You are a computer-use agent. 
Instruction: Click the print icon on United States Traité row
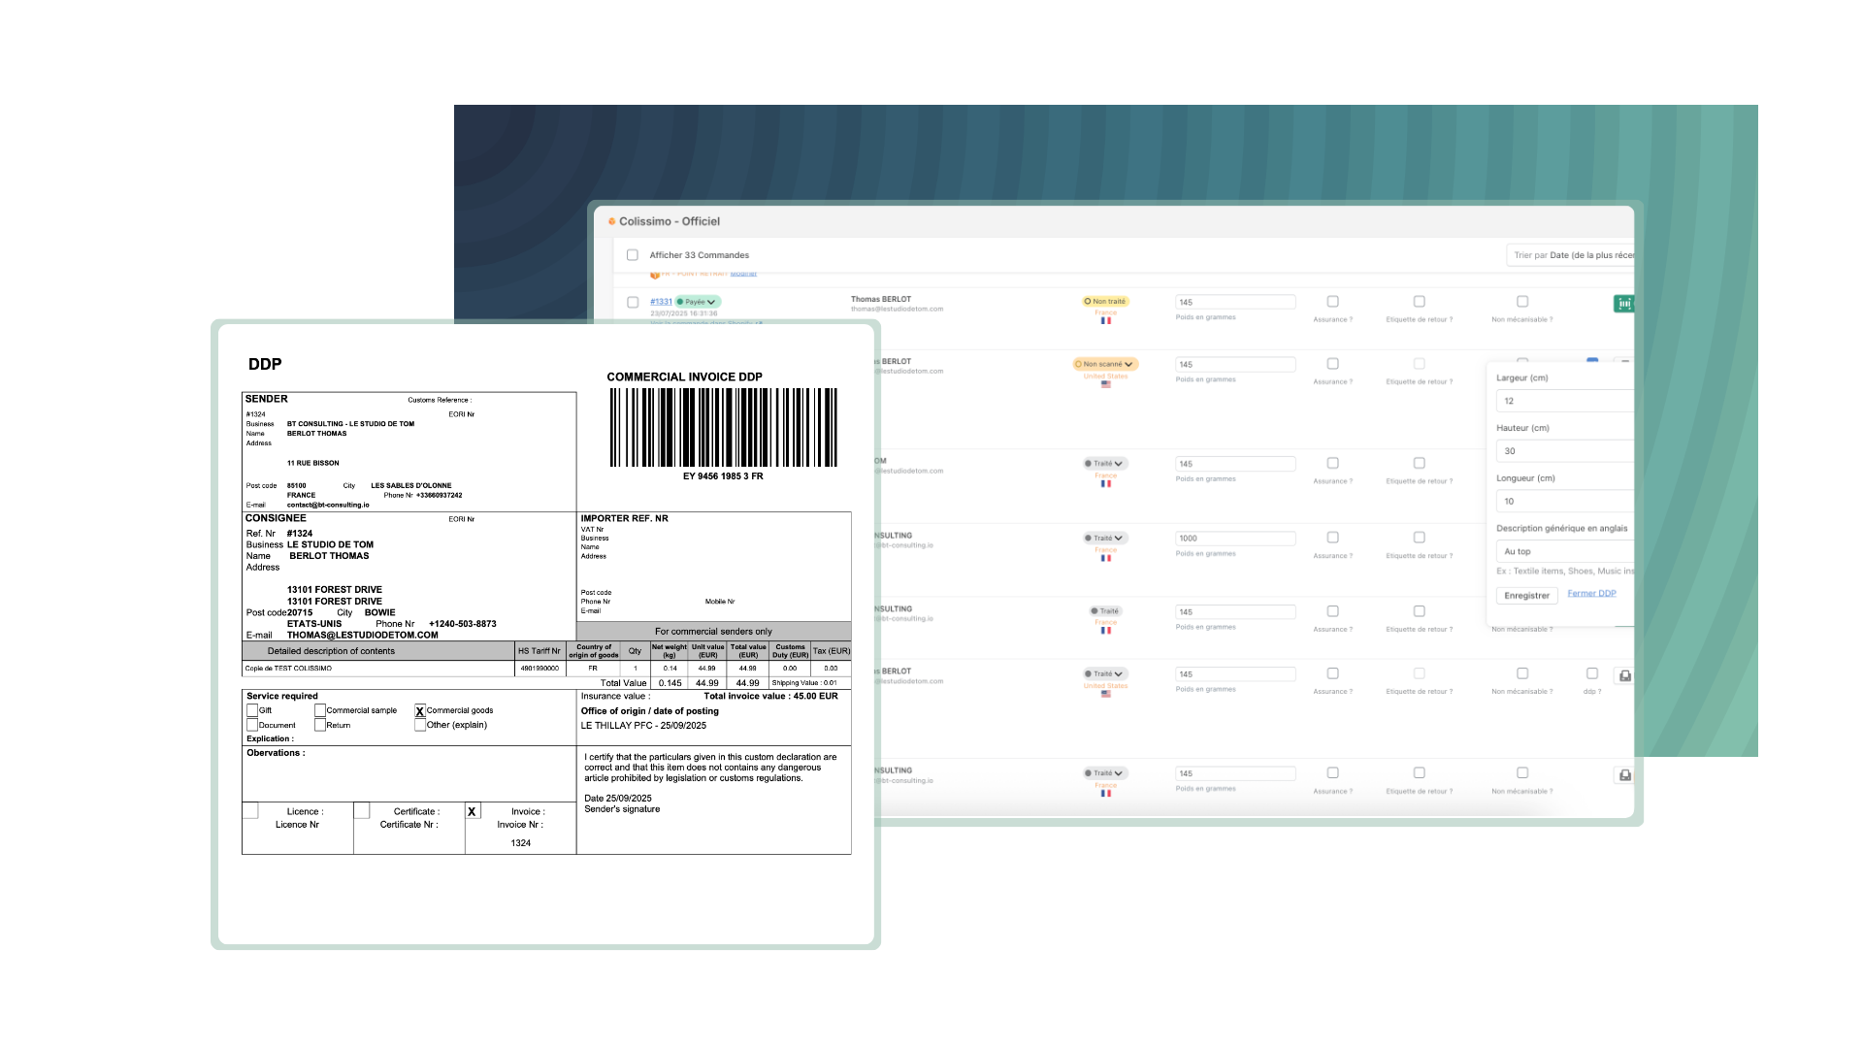click(x=1625, y=675)
